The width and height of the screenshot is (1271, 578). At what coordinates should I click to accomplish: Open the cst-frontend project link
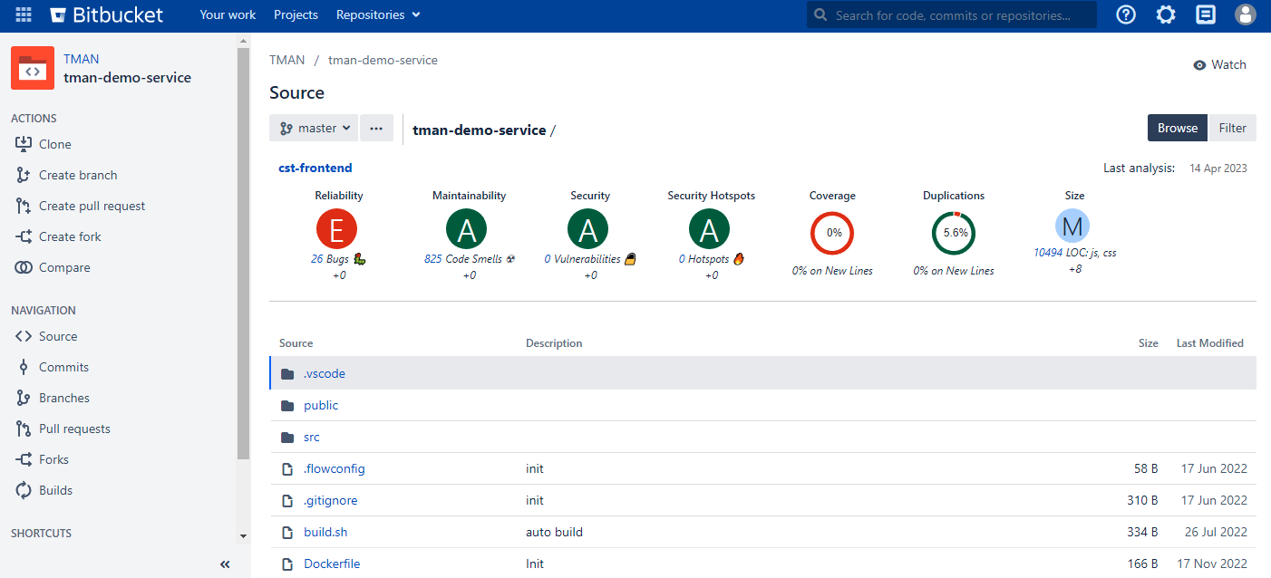tap(315, 168)
